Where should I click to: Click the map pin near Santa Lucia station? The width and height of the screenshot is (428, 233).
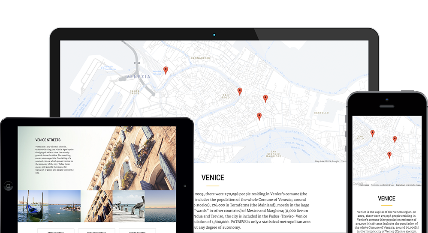coord(166,70)
